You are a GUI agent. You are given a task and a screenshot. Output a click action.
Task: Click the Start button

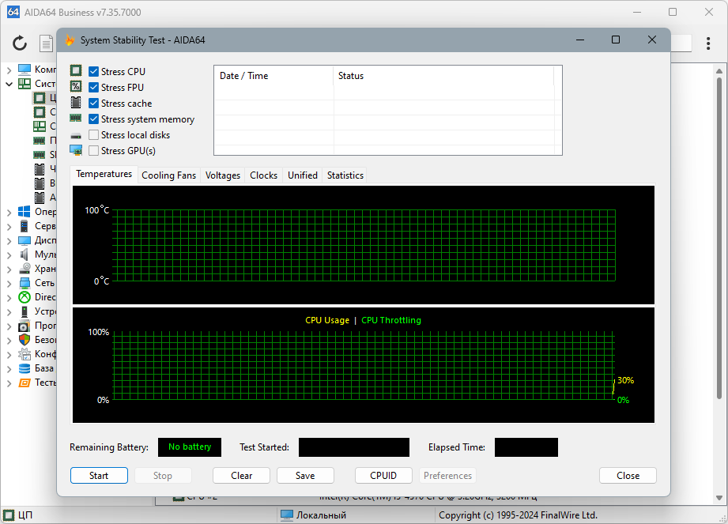[x=99, y=475]
